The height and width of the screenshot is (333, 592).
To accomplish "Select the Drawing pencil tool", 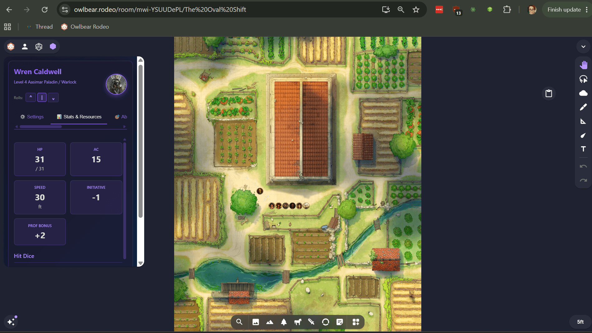I will 583,107.
